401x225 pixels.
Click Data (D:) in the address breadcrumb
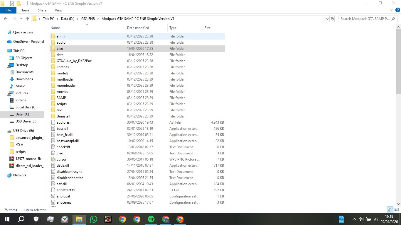[x=68, y=19]
